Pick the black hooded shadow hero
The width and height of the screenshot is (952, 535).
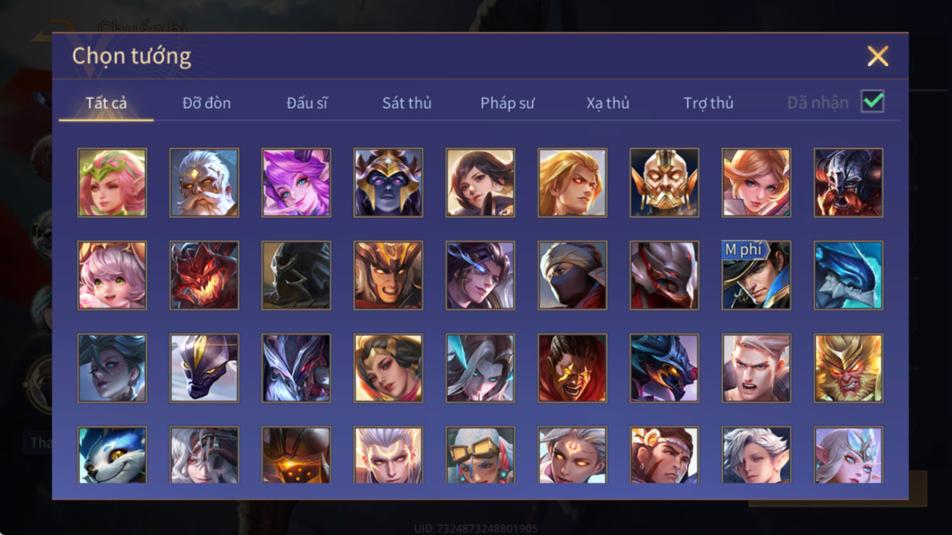click(296, 276)
